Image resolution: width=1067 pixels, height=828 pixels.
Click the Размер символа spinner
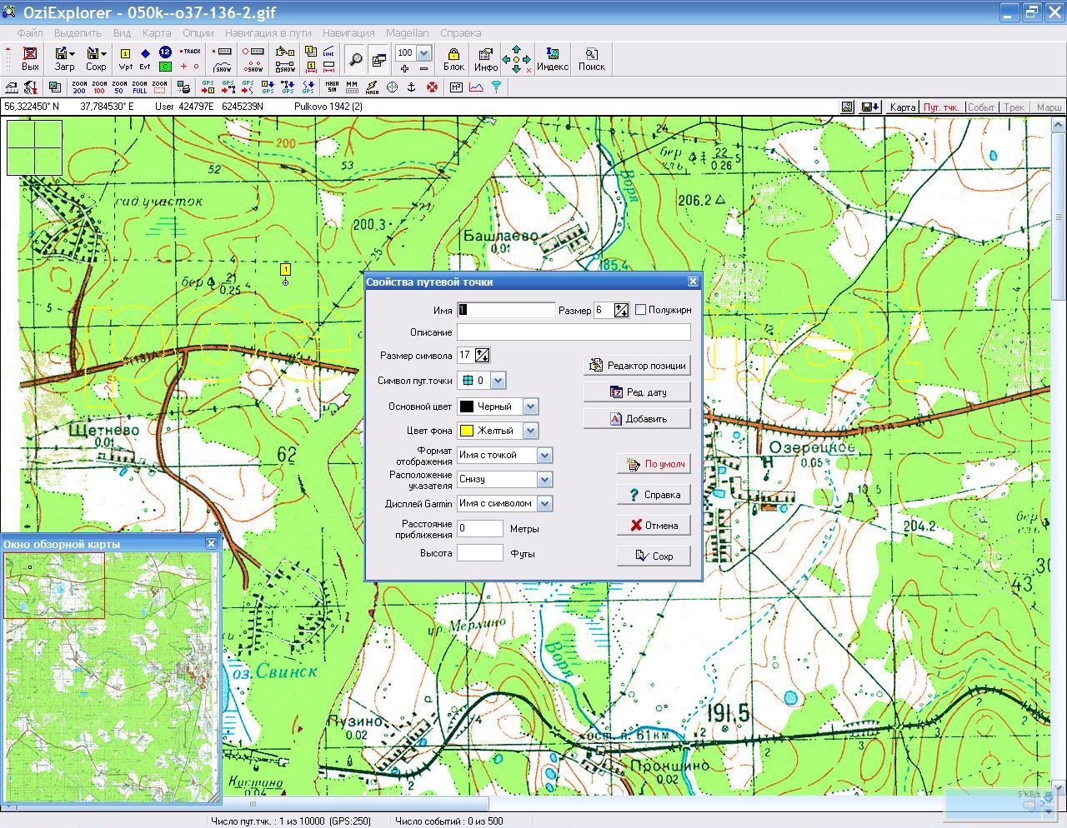[482, 356]
